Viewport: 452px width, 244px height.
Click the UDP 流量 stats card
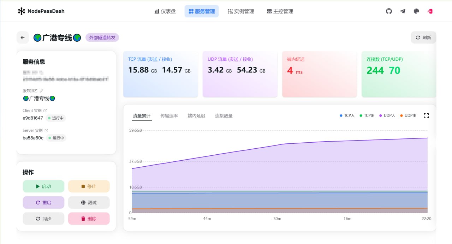[240, 74]
